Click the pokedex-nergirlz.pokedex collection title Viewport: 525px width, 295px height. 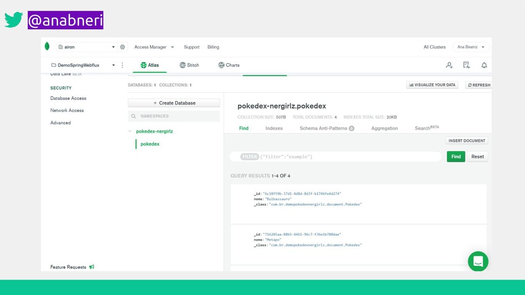coord(281,106)
